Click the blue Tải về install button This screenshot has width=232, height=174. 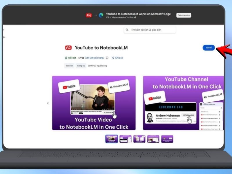[209, 48]
